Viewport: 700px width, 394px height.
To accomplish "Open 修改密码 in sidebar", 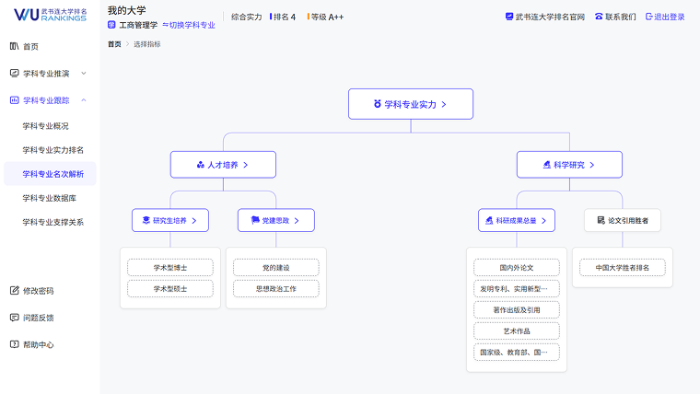I will (x=38, y=291).
